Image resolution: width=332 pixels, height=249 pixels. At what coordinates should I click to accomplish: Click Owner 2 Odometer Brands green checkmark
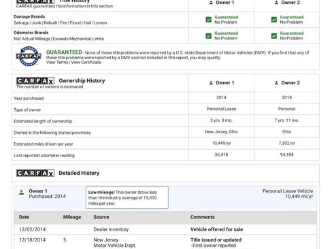coord(274,36)
